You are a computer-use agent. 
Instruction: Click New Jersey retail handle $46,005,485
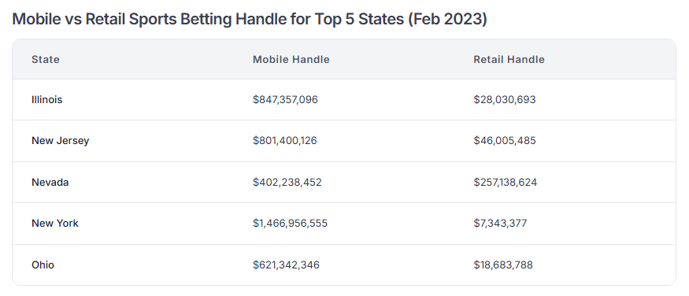pos(505,141)
